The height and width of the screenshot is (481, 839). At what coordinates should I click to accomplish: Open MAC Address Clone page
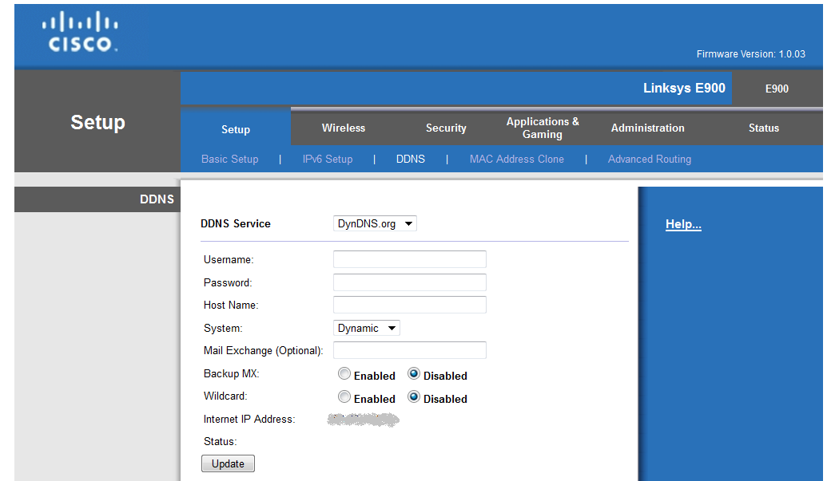(x=516, y=159)
